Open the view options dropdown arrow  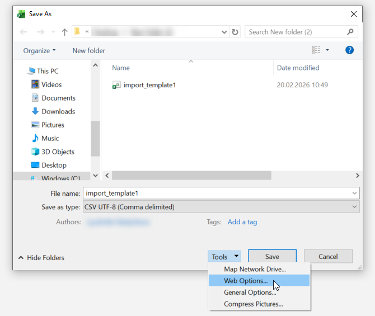pos(327,50)
